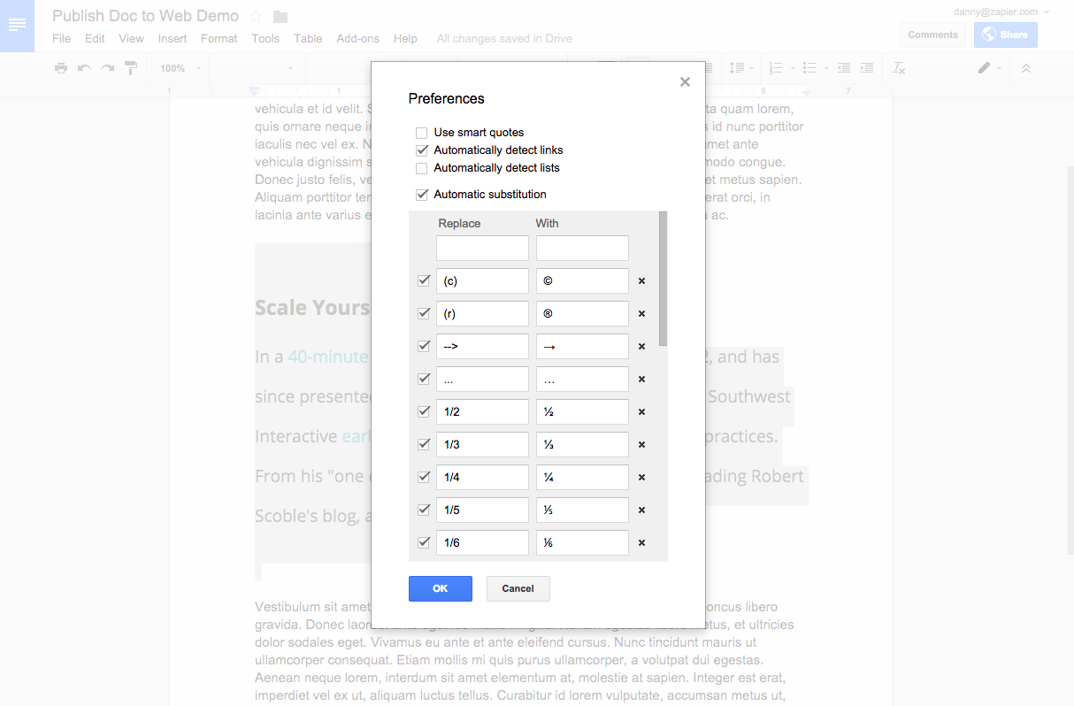The width and height of the screenshot is (1074, 706).
Task: Uncheck Automatically detect links
Action: tap(422, 150)
